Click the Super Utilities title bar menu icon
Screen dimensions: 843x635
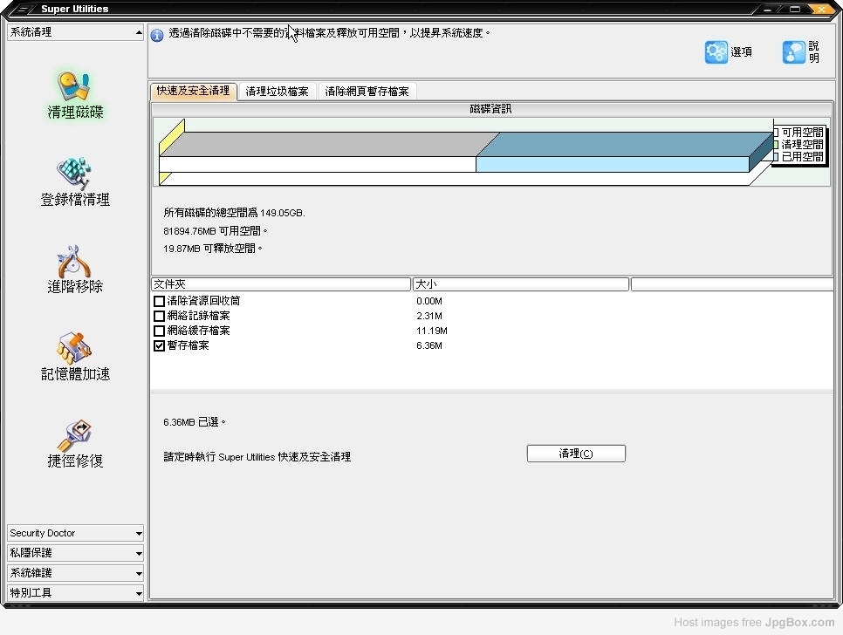(x=22, y=9)
